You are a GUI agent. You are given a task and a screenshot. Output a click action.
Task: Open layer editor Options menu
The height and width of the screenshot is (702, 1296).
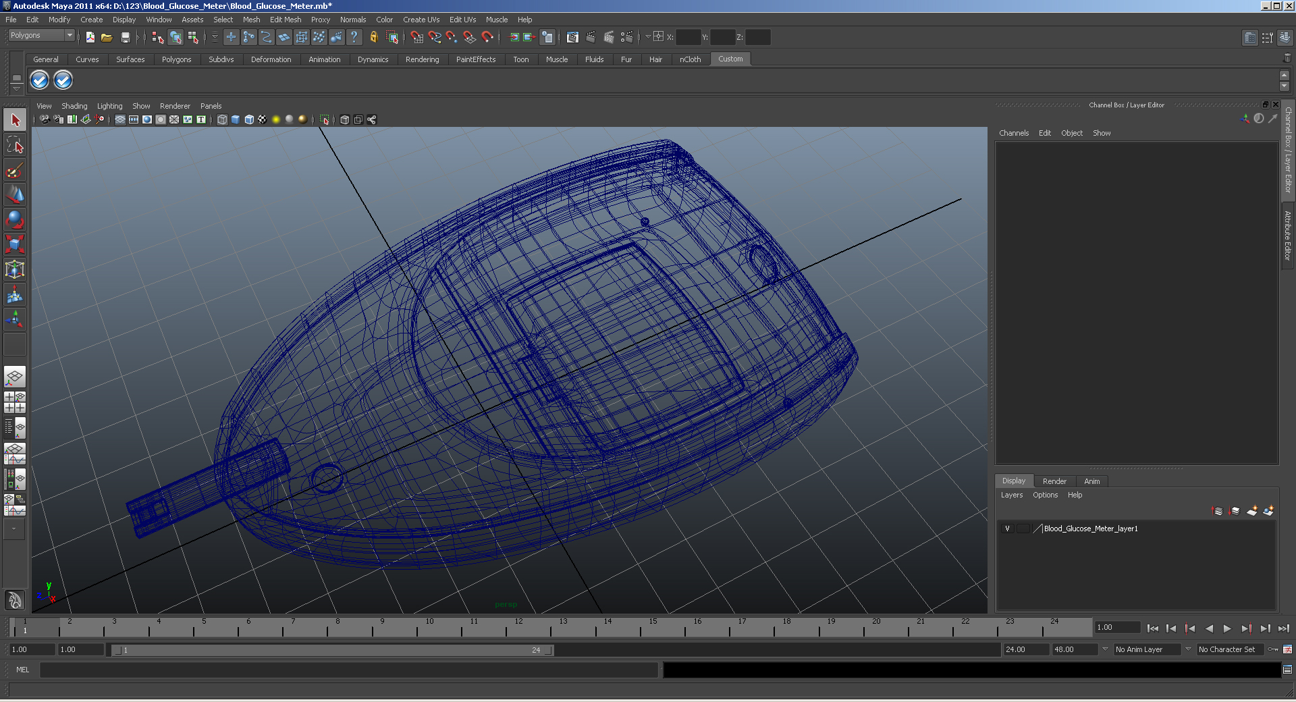1045,495
